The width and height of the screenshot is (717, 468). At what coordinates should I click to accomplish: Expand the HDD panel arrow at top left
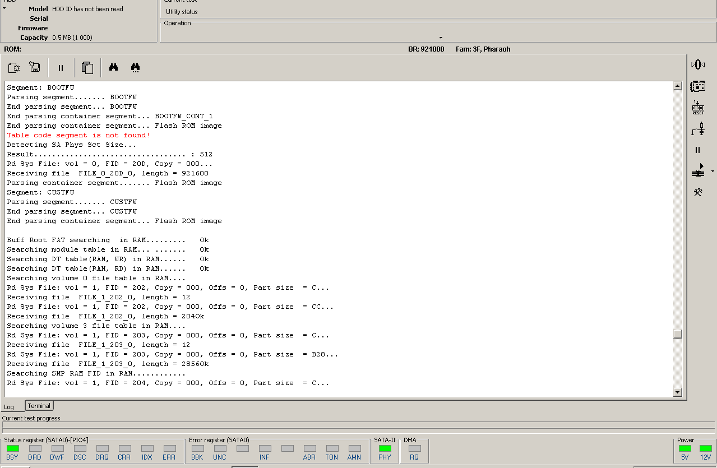(4, 8)
